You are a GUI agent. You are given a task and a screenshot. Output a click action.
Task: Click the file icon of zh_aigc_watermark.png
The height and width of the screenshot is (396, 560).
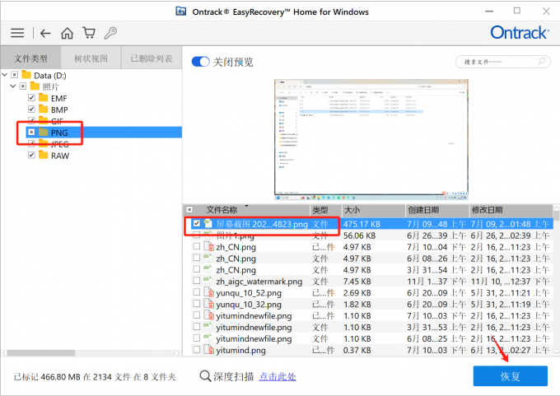208,281
